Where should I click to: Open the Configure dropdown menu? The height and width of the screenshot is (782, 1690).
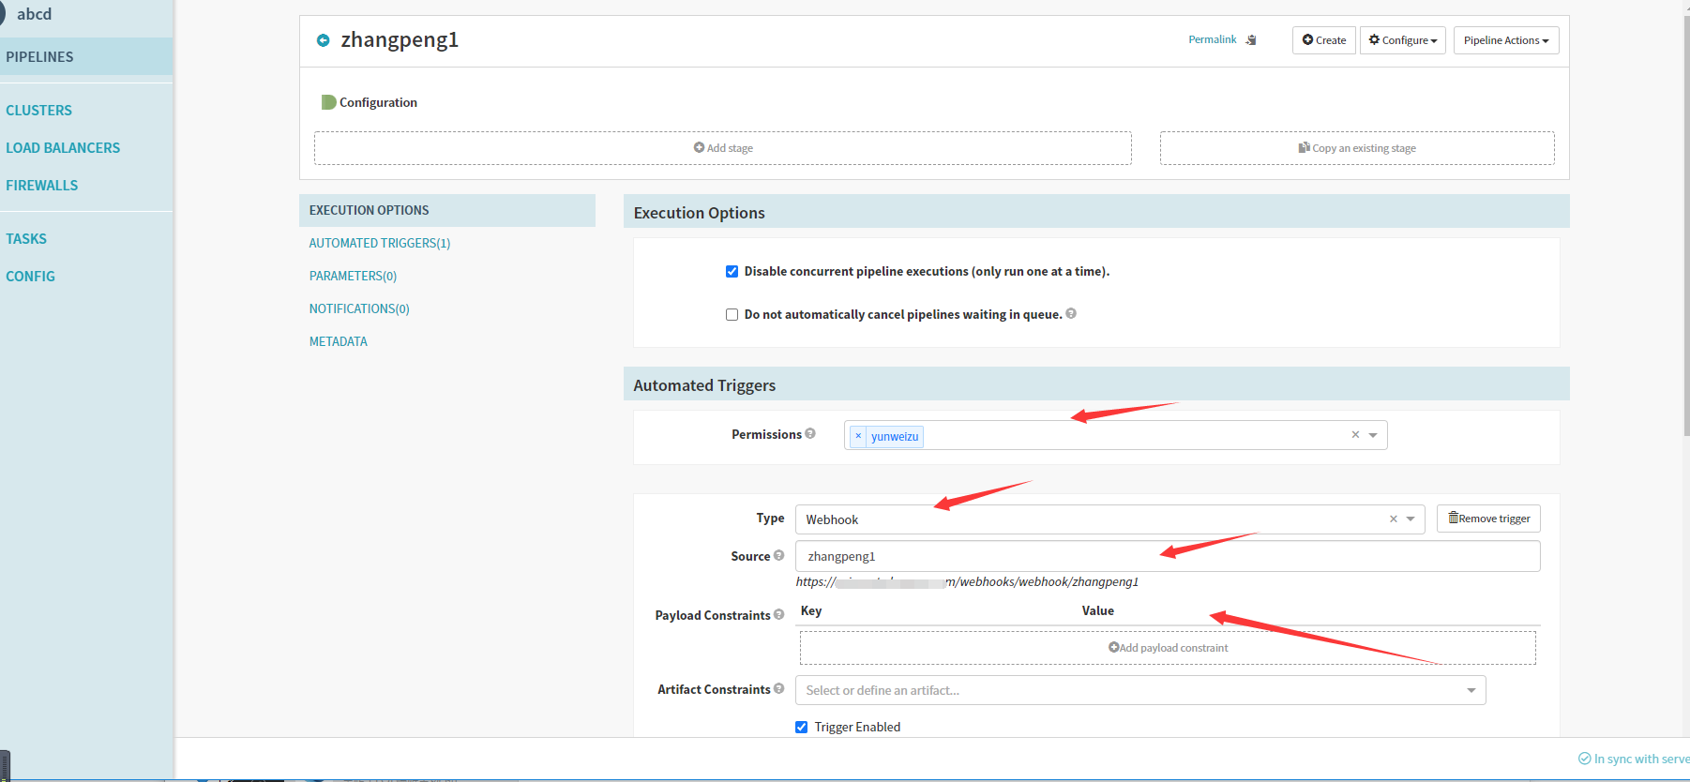coord(1403,40)
